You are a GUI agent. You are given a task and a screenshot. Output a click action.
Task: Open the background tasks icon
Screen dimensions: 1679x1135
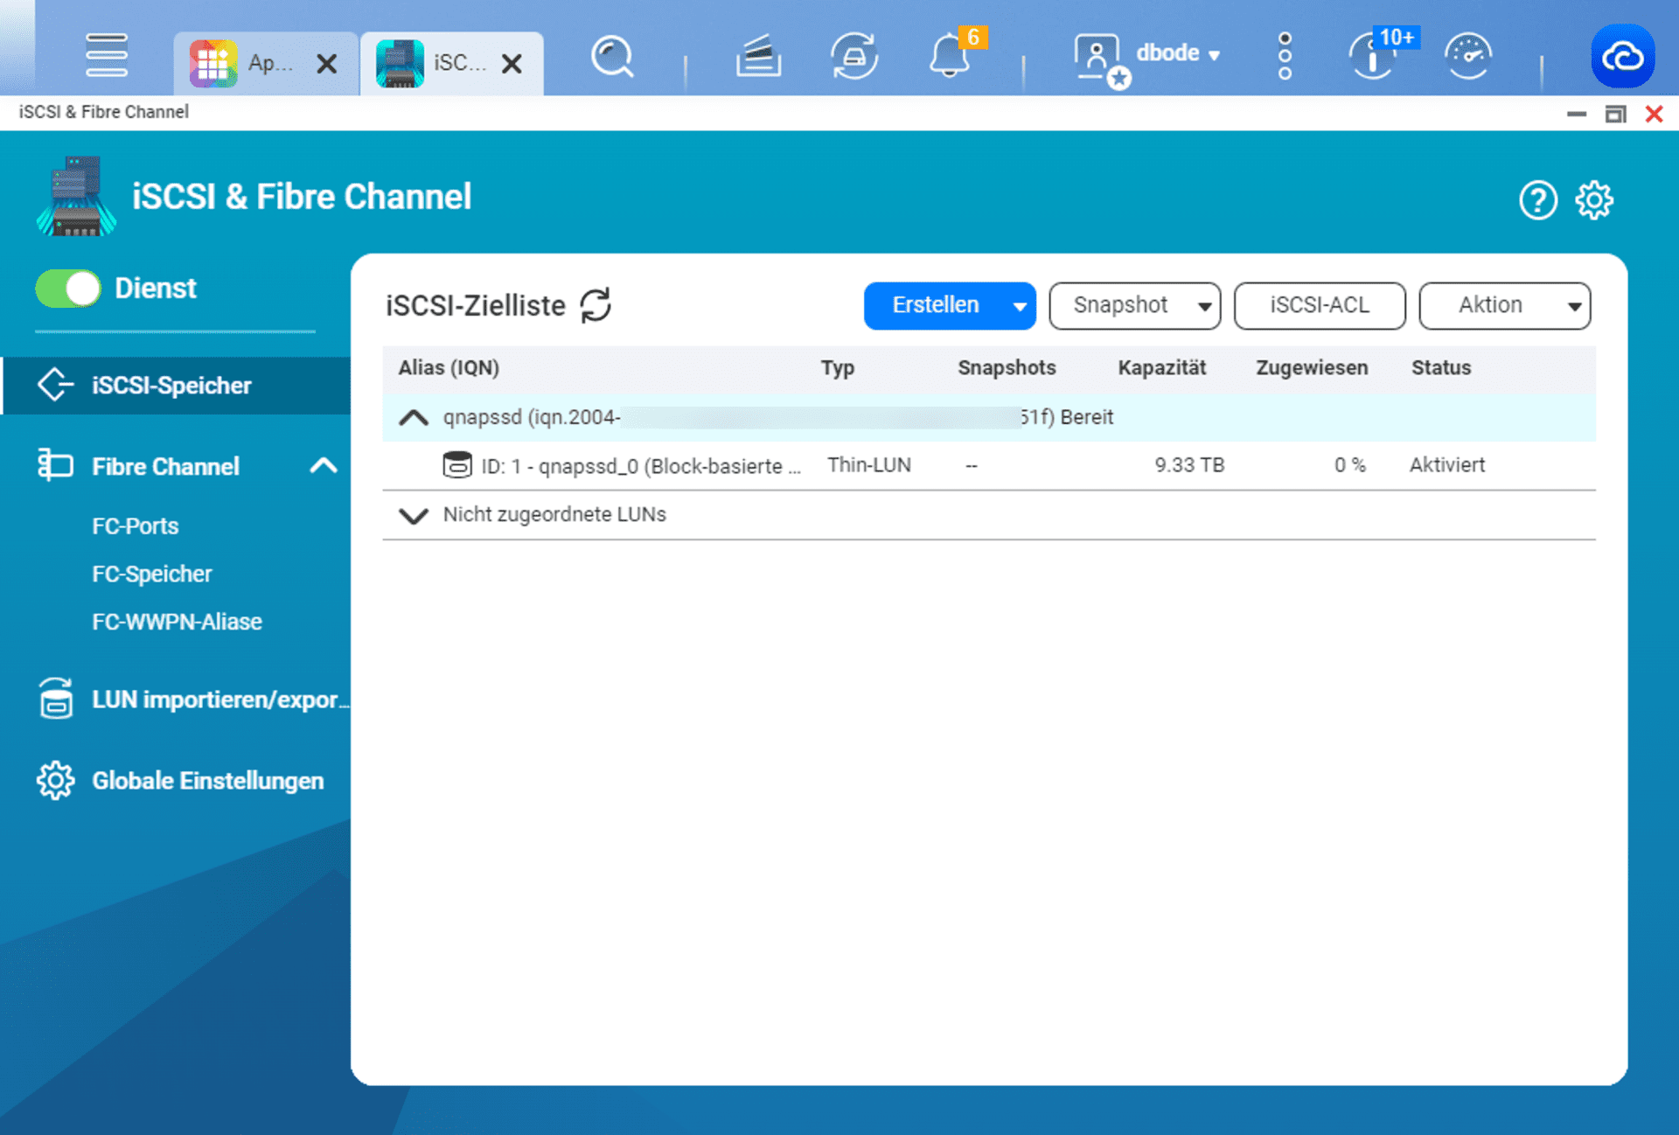[x=758, y=57]
